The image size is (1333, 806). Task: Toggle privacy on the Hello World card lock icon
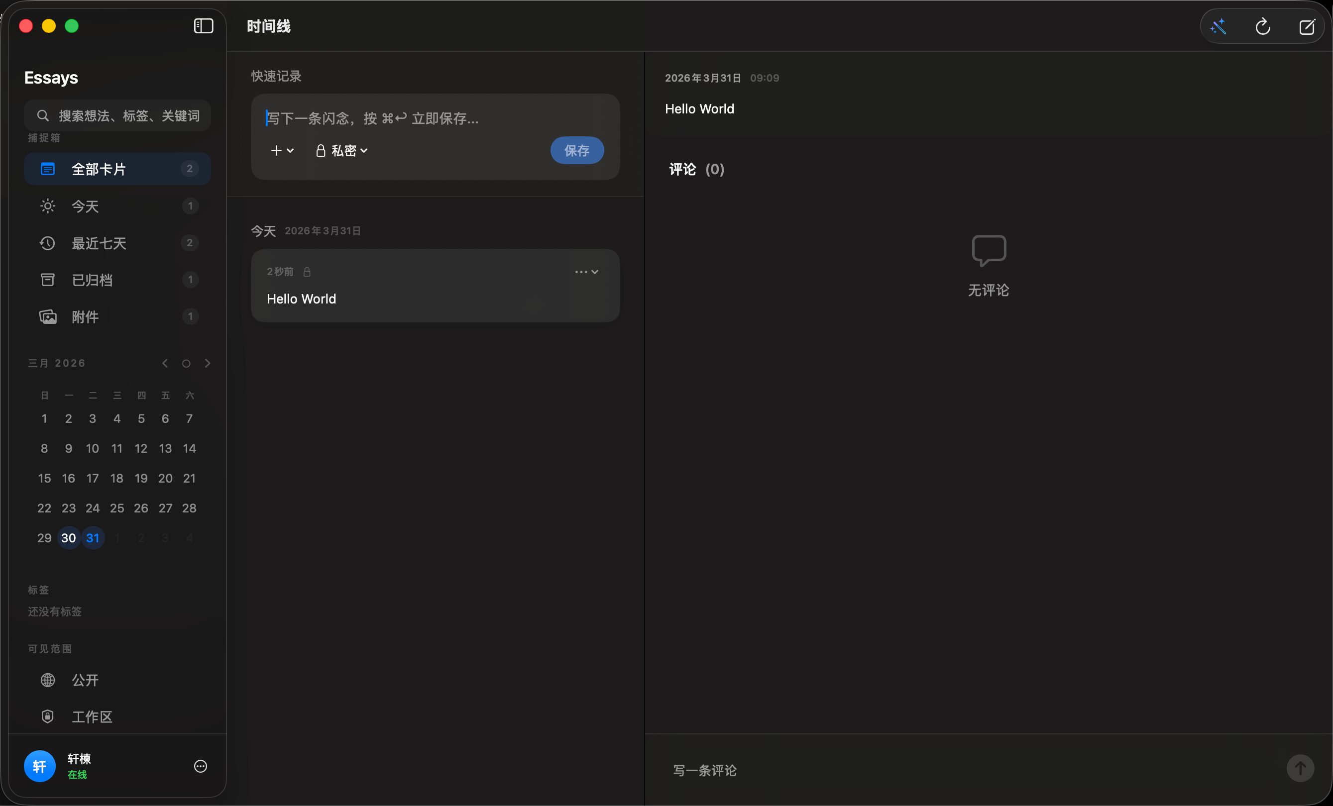coord(307,272)
